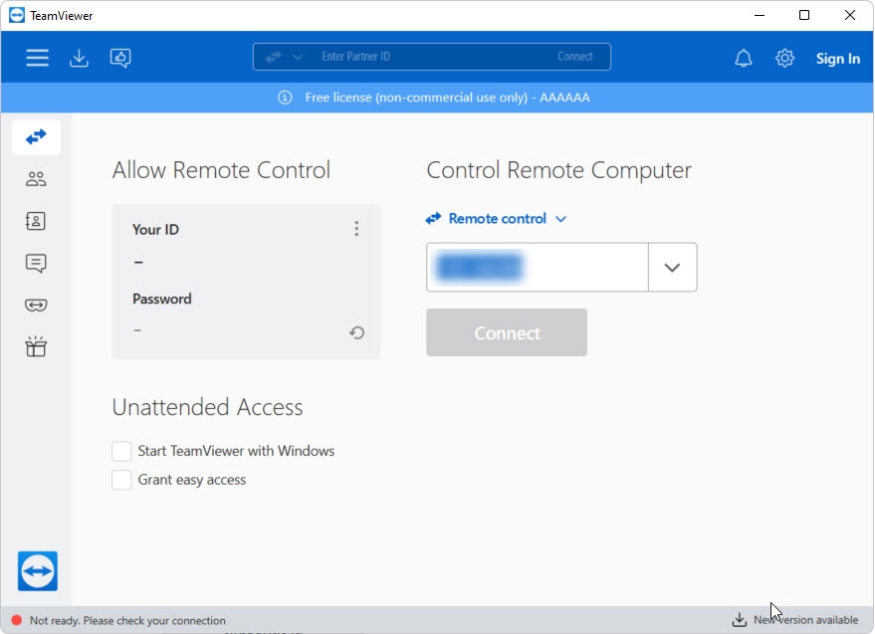Viewport: 875px width, 634px height.
Task: Open the gift box Getting Started icon
Action: point(36,346)
